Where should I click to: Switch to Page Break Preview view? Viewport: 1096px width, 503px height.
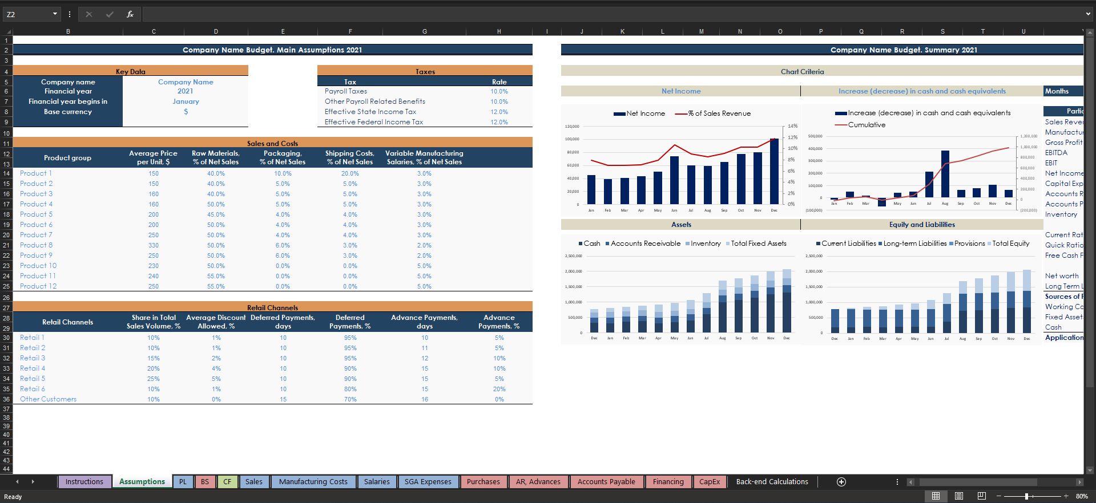(x=981, y=496)
